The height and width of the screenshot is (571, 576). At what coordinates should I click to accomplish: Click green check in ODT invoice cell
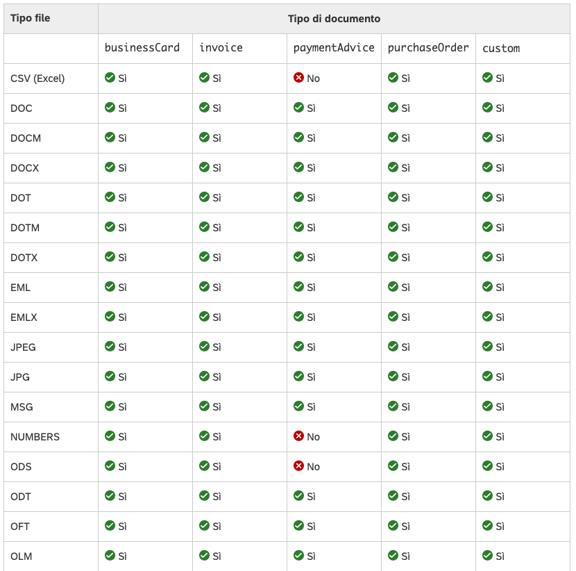(204, 496)
